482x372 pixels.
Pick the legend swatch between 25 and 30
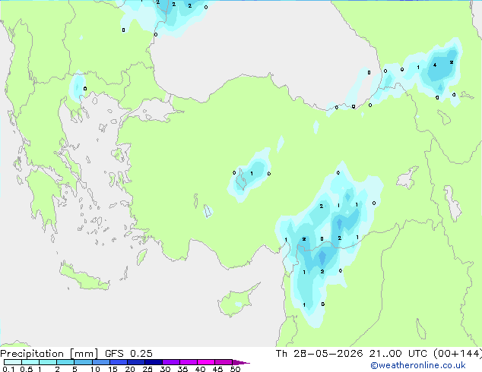point(153,362)
